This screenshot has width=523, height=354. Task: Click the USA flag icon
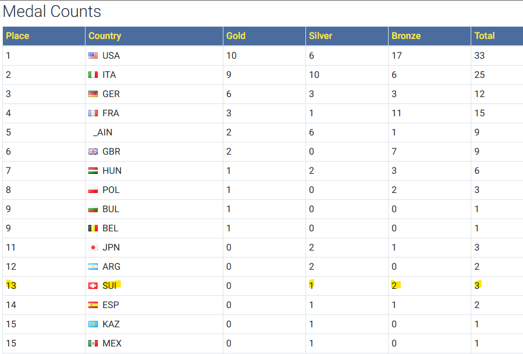point(93,56)
